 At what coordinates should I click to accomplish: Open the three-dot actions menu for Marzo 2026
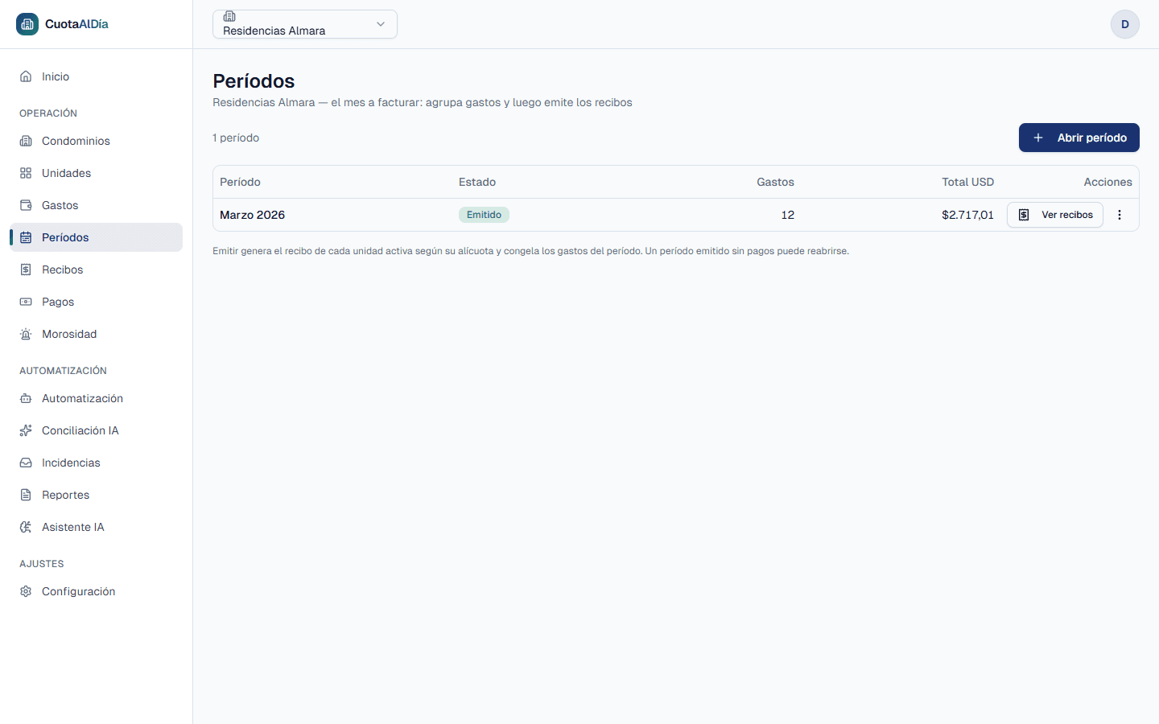[1120, 215]
